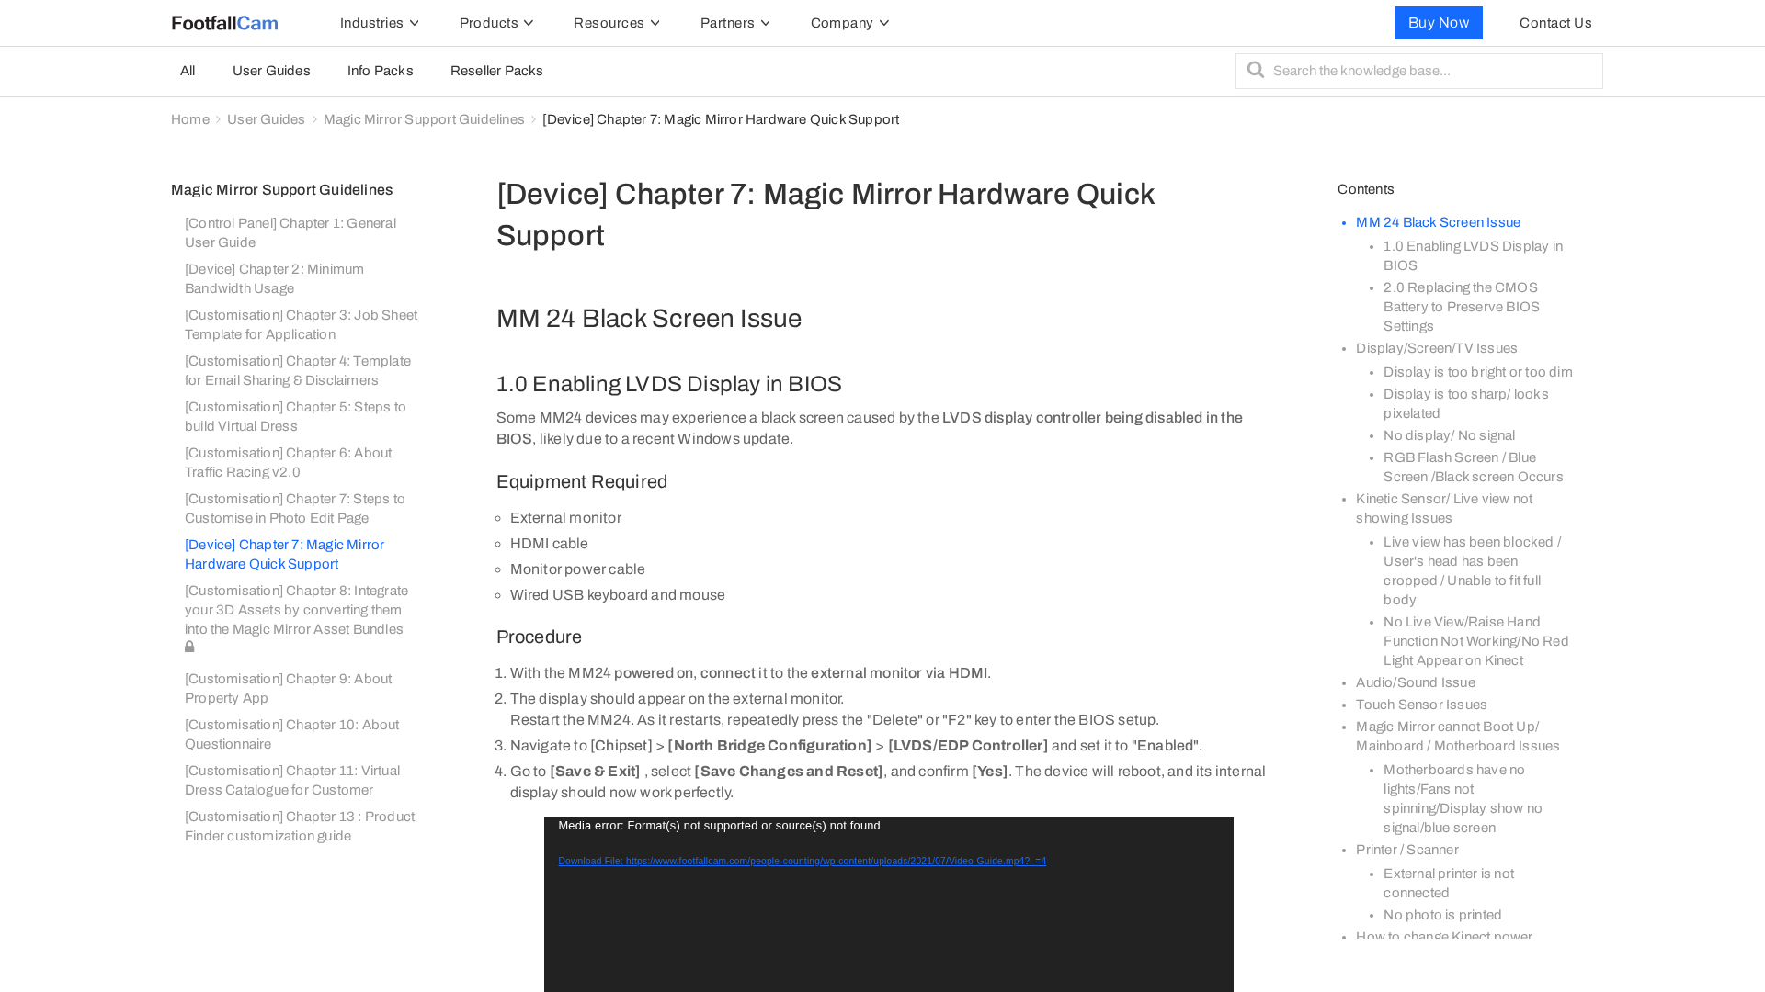Screen dimensions: 1765x992
Task: Open the Partners dropdown
Action: (734, 23)
